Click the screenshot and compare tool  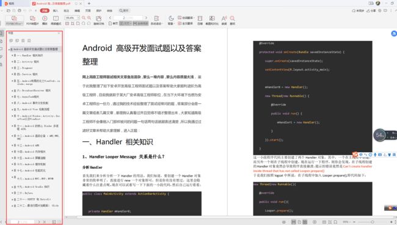pyautogui.click(x=212, y=20)
